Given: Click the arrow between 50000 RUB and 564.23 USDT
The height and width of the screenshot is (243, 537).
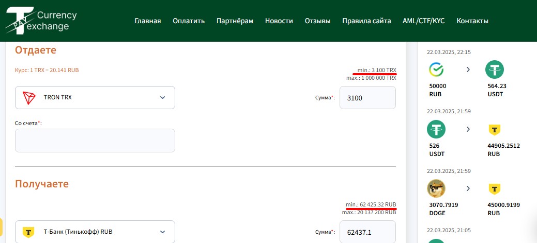Looking at the screenshot, I should coord(468,70).
